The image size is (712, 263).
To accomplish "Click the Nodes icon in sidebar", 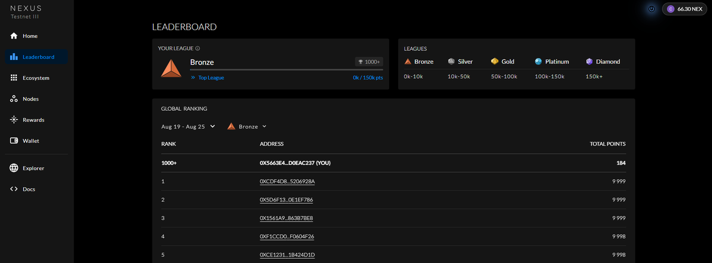I will pyautogui.click(x=14, y=99).
